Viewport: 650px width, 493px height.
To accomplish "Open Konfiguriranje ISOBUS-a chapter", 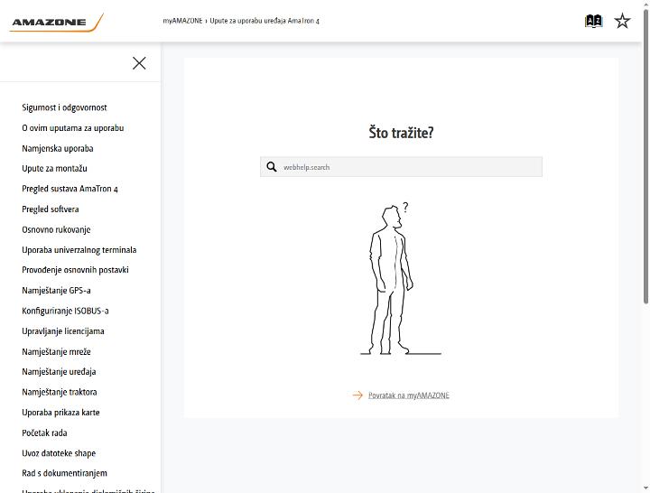I will [x=65, y=311].
